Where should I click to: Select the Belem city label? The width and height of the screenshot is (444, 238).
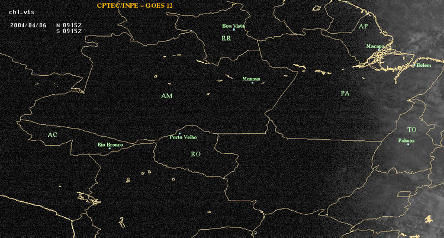pos(424,65)
